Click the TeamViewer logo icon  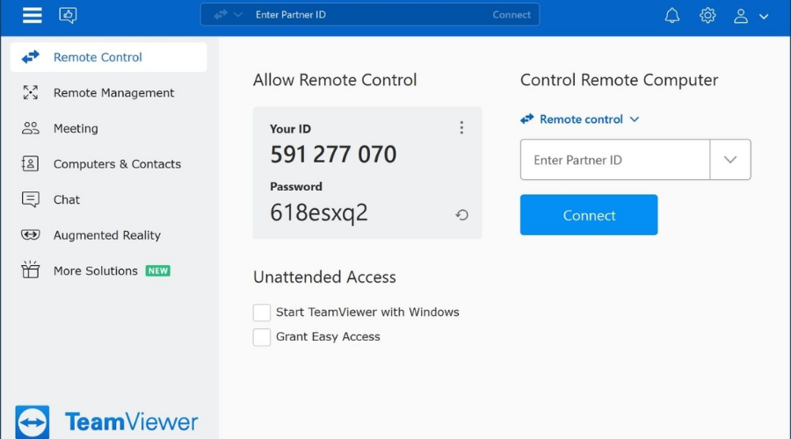click(33, 421)
